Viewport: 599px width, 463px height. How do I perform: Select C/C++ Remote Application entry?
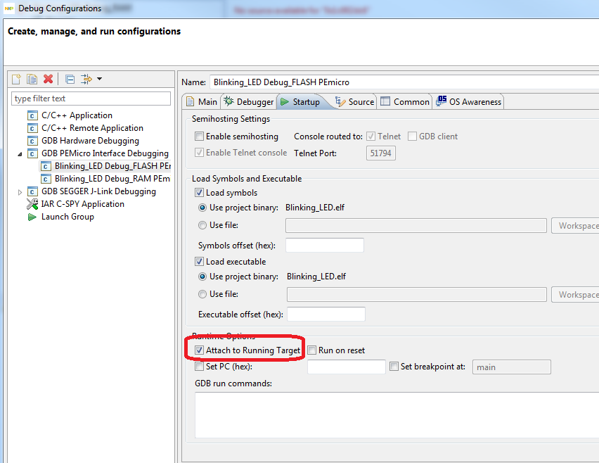coord(92,128)
